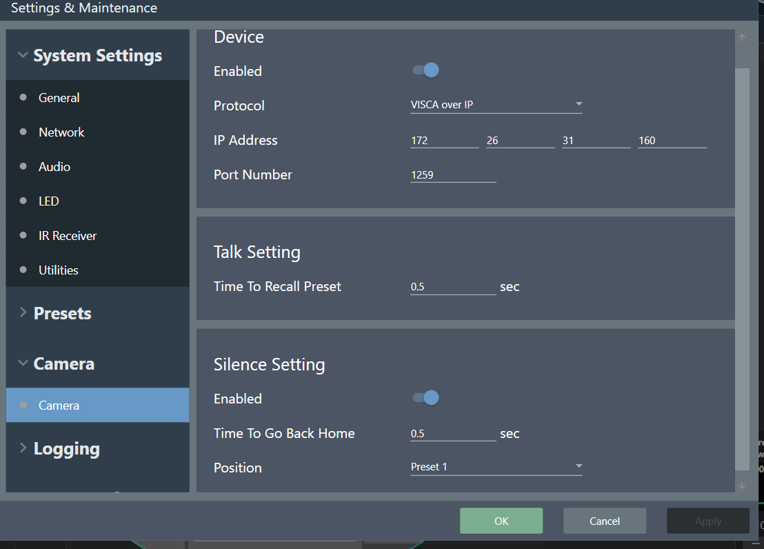Click the Silence Setting heading
This screenshot has height=549, width=764.
tap(270, 364)
